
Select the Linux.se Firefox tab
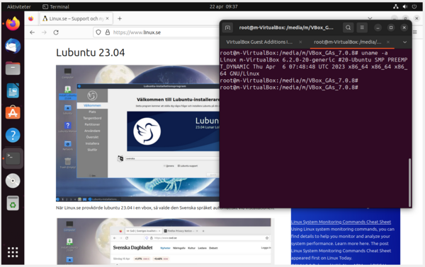(76, 18)
